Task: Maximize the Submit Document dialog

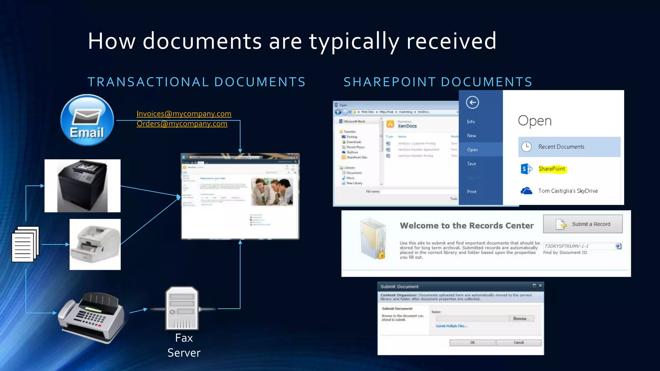Action: pyautogui.click(x=534, y=286)
